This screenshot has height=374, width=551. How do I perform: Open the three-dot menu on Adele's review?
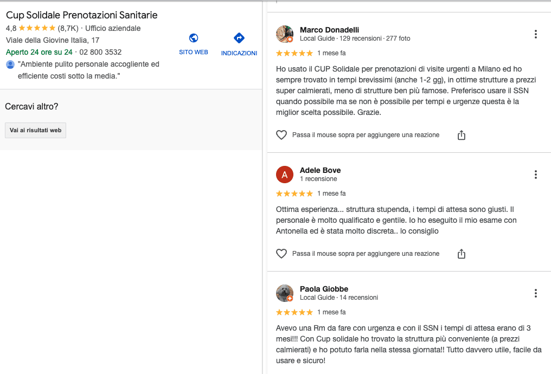[x=536, y=175]
